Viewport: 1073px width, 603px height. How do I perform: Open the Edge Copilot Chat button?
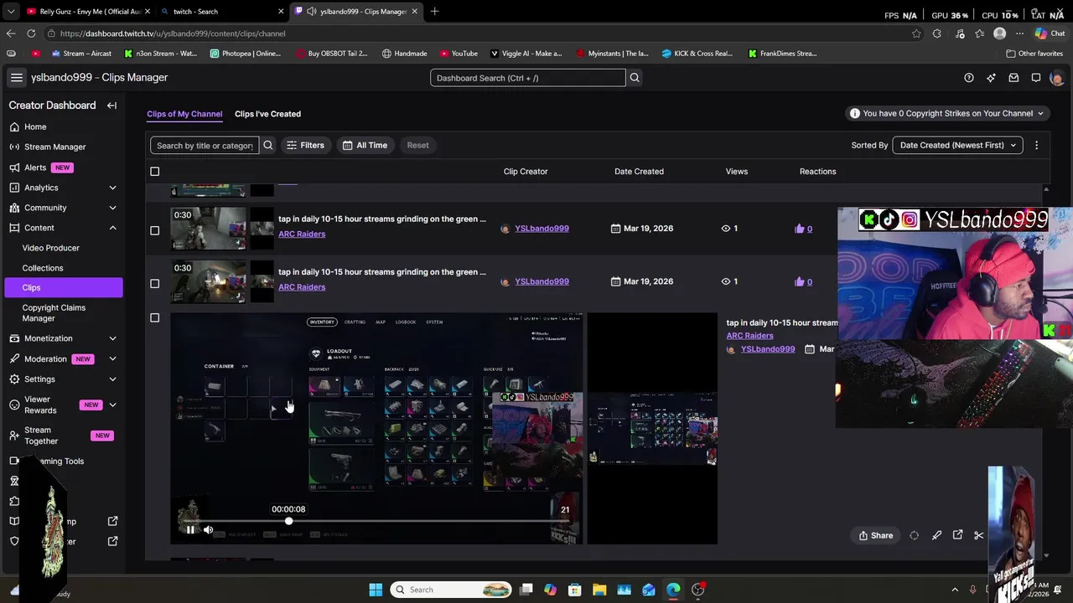[x=1049, y=33]
